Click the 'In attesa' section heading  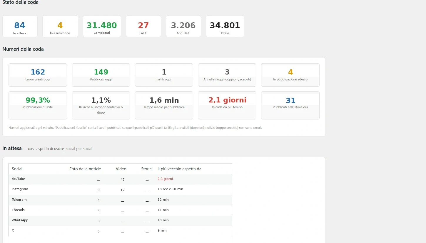pos(12,148)
